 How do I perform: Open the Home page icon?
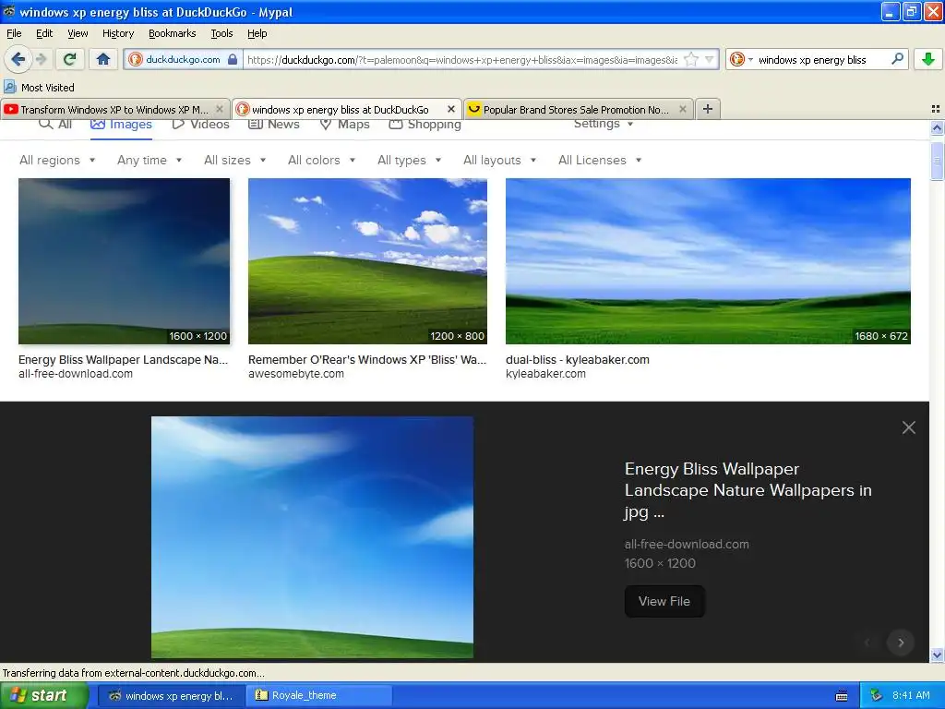point(103,59)
